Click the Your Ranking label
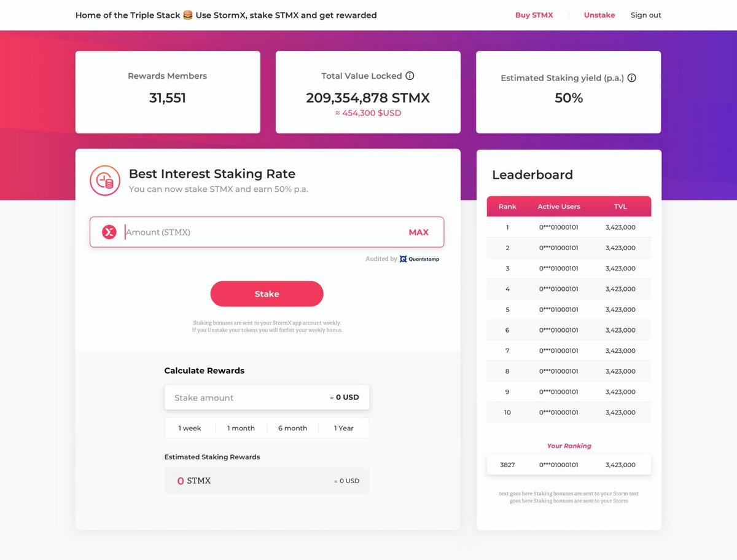Image resolution: width=737 pixels, height=560 pixels. [x=569, y=446]
